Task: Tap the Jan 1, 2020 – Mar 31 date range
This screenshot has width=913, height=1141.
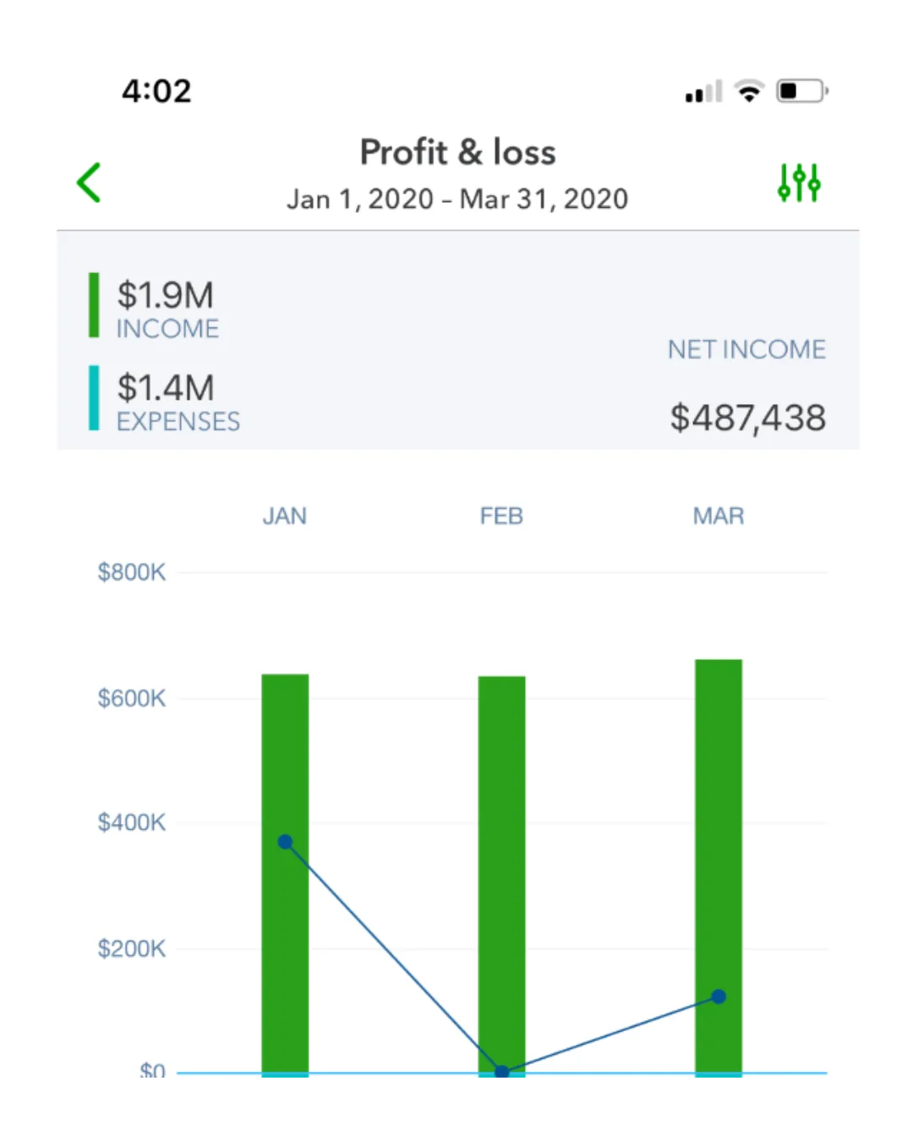Action: 457,199
